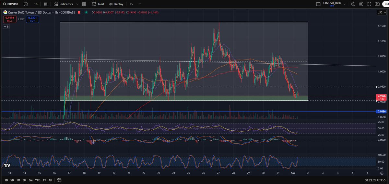
Task: Undo the last chart action
Action: click(131, 4)
